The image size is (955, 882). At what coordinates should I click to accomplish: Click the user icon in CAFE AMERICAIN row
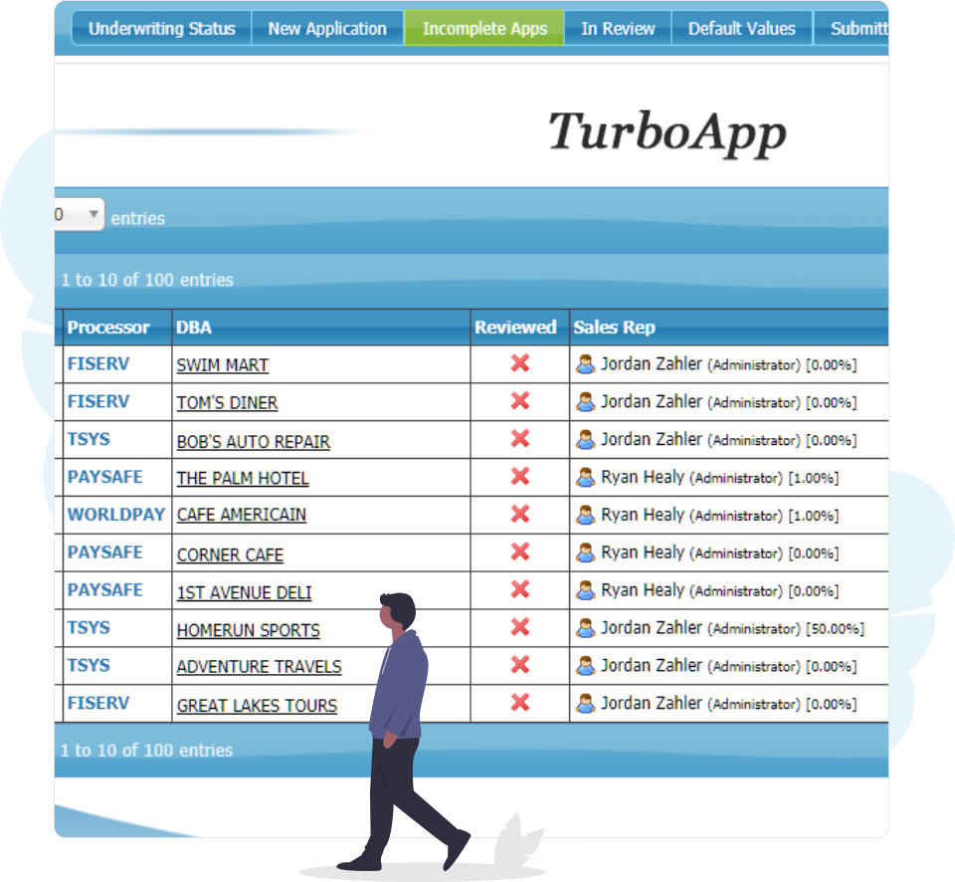(x=585, y=515)
